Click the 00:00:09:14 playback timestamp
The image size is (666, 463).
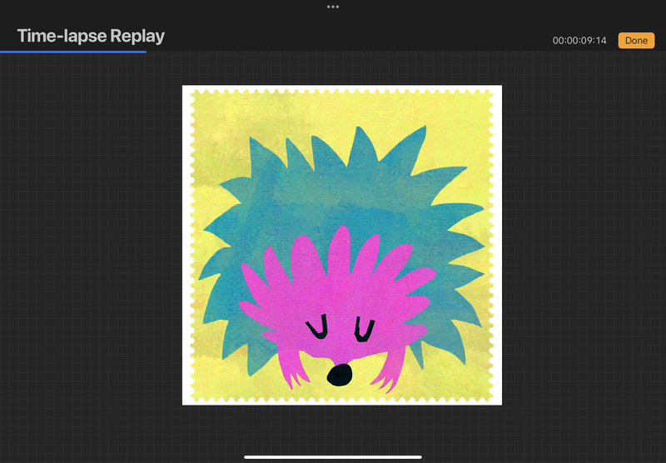(579, 41)
